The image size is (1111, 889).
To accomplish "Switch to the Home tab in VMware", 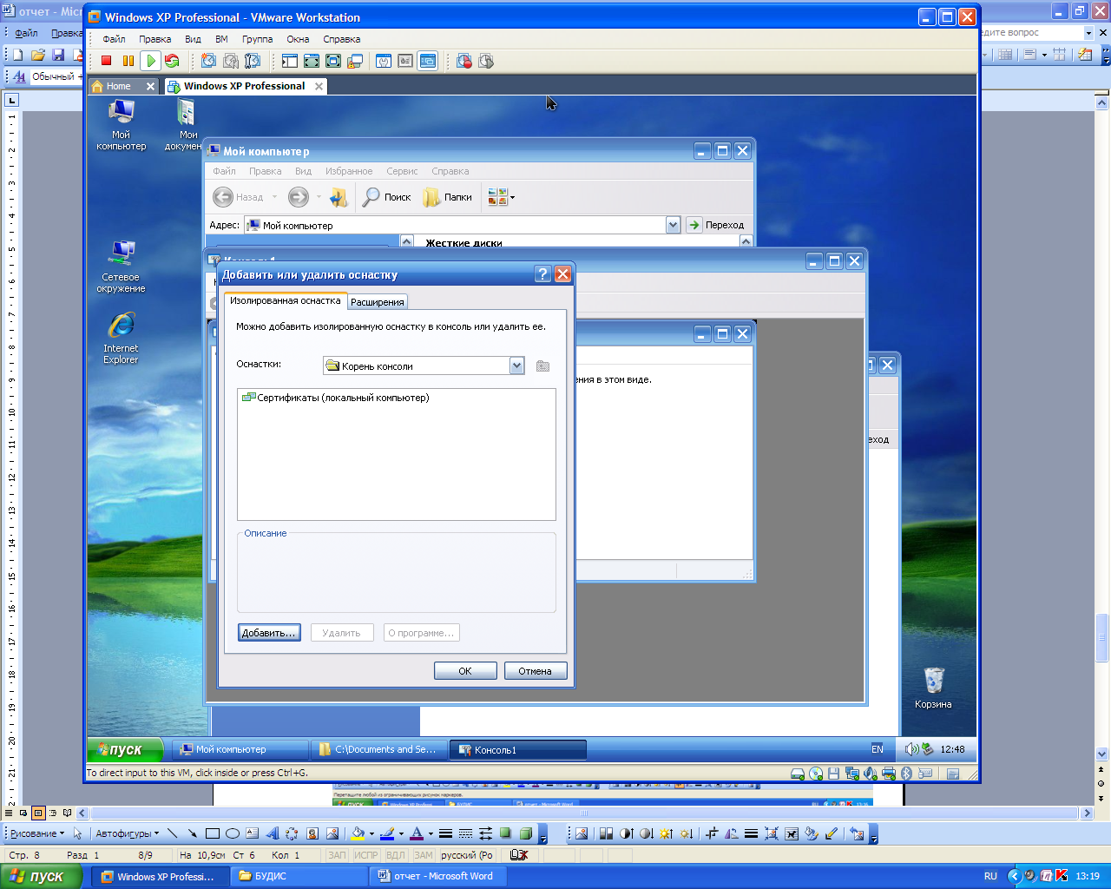I will click(118, 86).
